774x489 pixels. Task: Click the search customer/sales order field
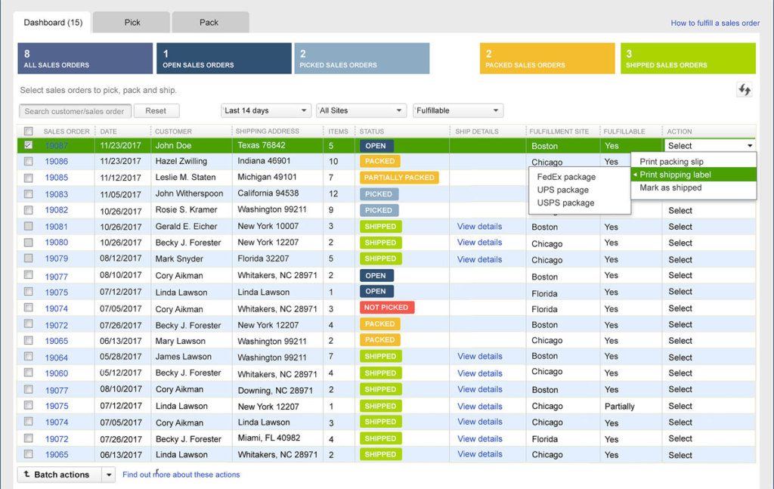coord(73,110)
